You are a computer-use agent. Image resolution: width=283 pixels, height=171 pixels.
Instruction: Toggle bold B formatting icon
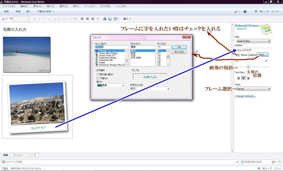[x=34, y=19]
